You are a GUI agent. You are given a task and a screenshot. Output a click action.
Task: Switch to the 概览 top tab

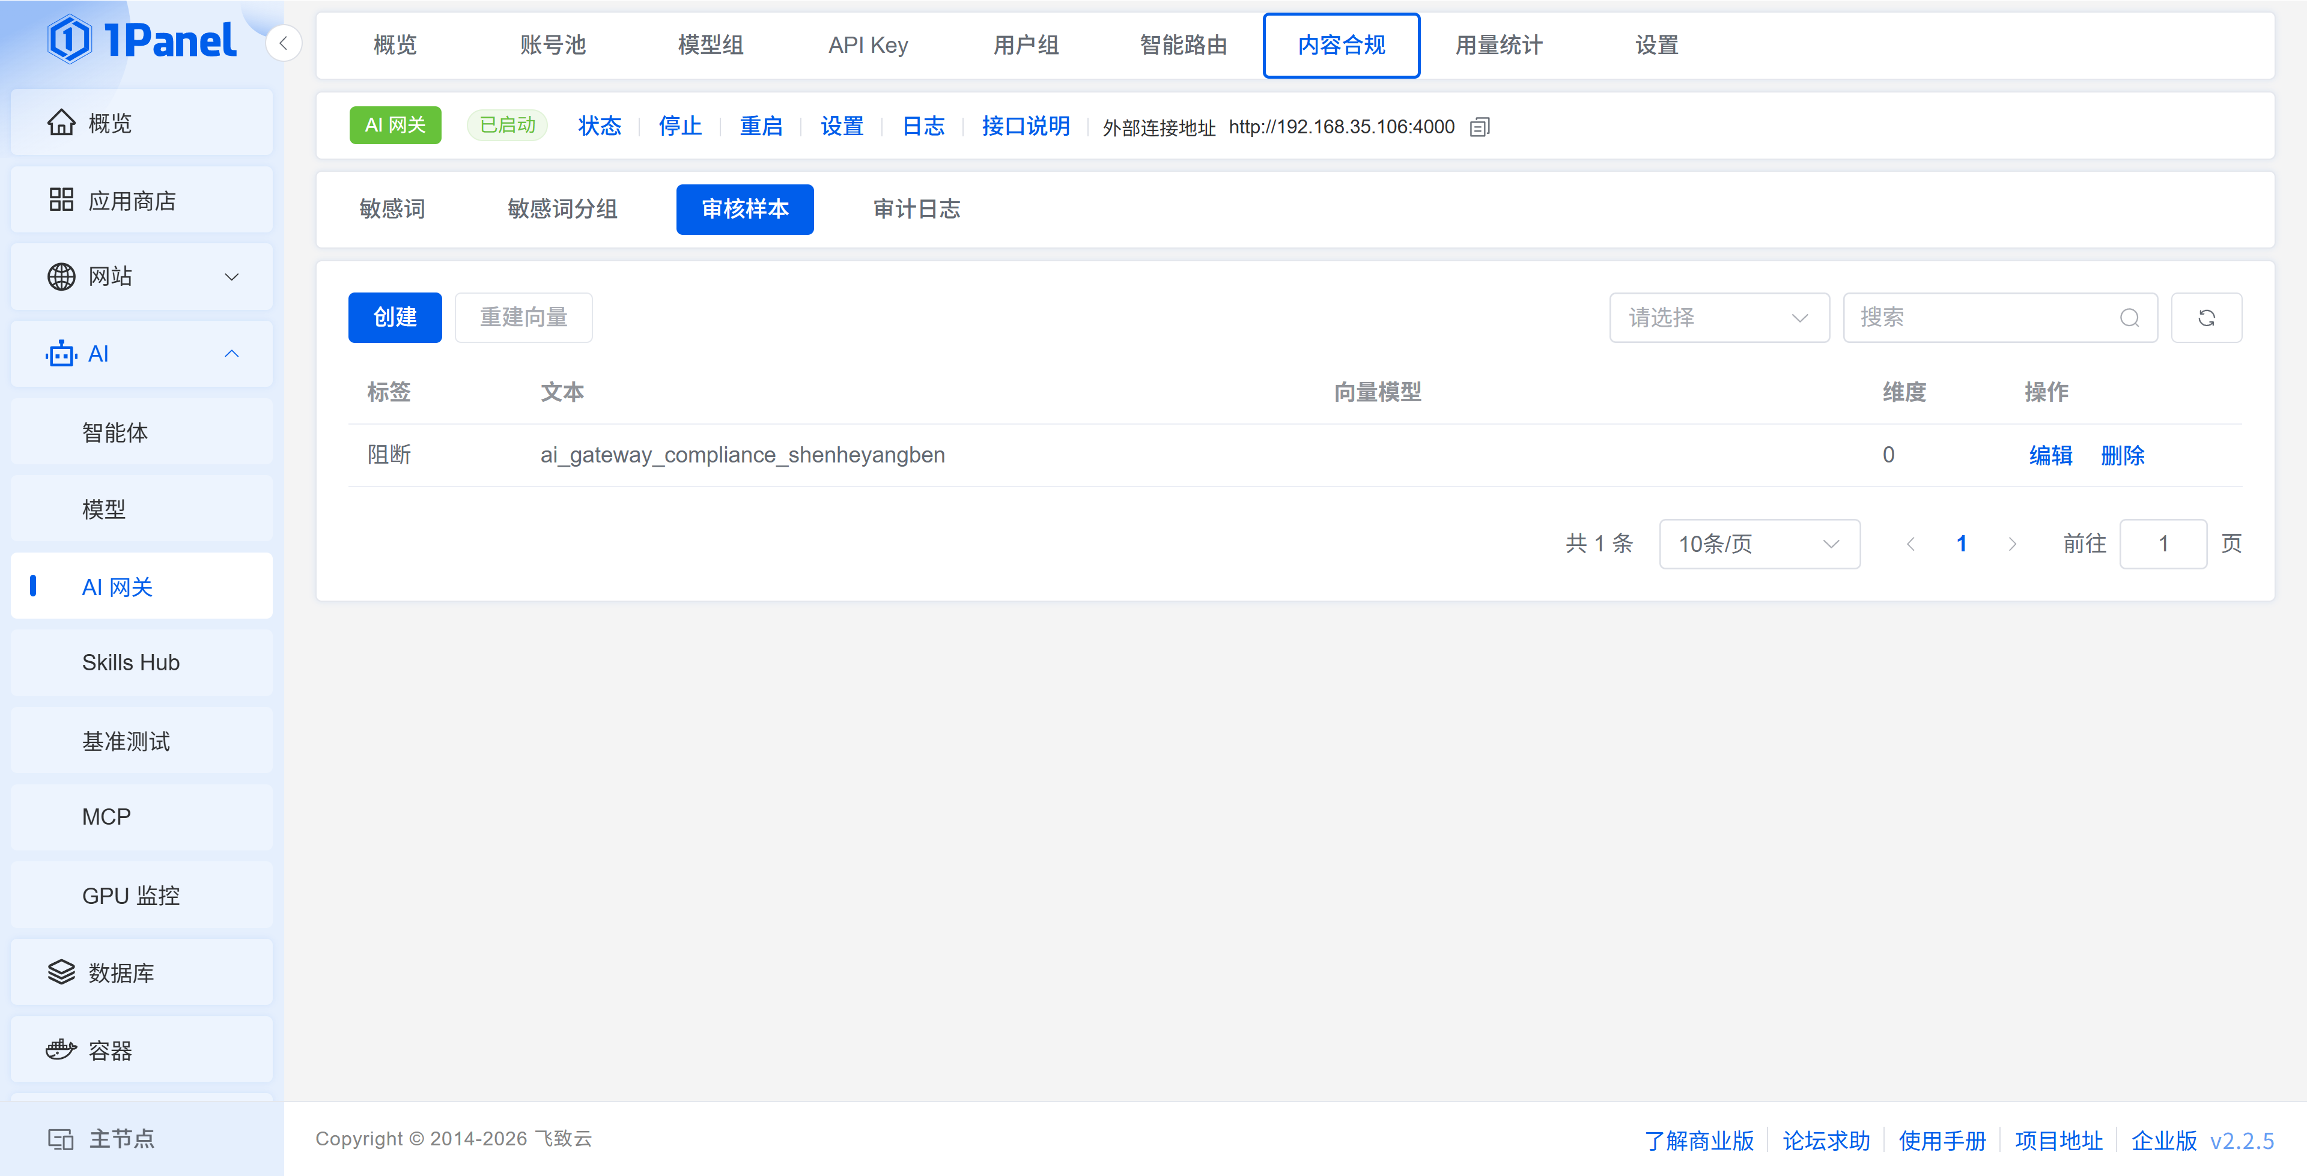coord(395,45)
